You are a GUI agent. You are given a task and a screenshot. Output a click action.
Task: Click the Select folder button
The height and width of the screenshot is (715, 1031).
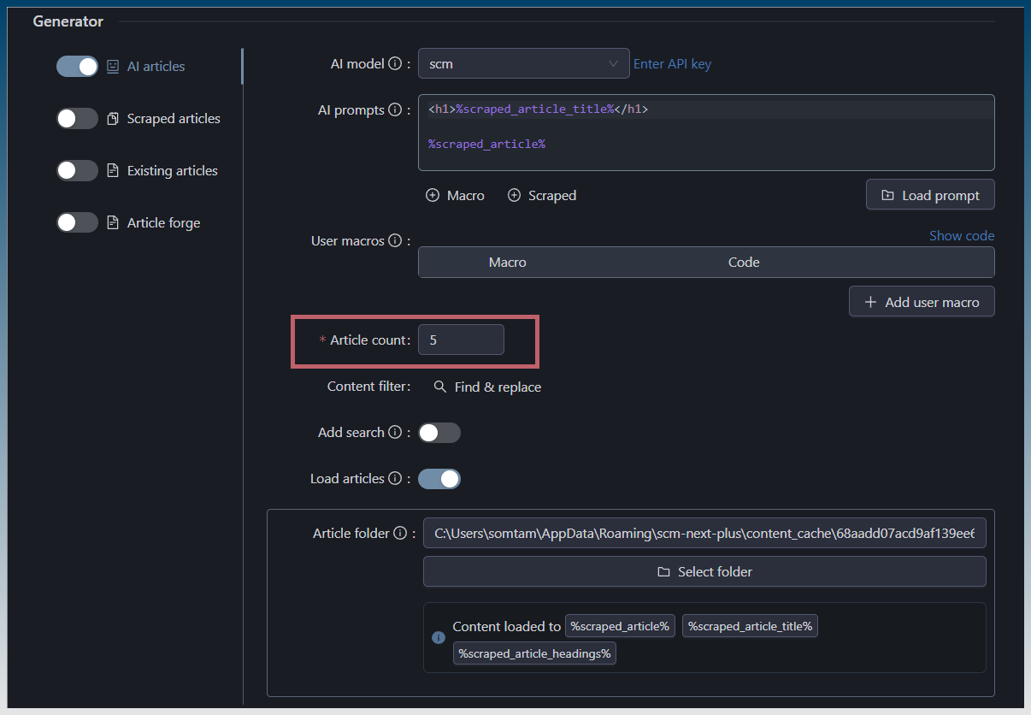pos(704,571)
